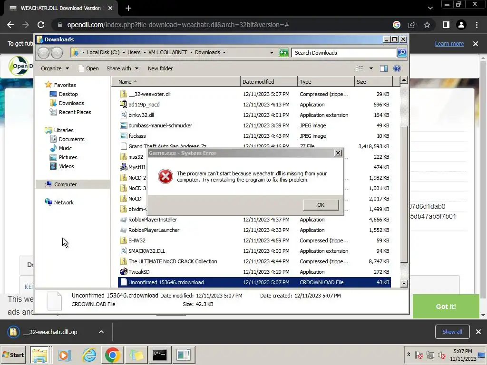Bookmark this page with the star icon
The width and height of the screenshot is (487, 365).
(x=427, y=25)
